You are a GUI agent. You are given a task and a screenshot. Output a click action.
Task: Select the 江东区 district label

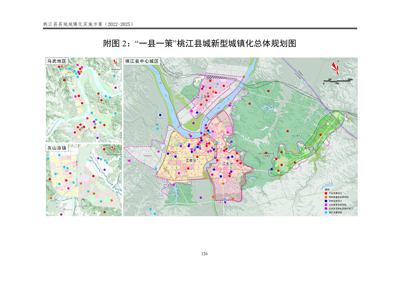227,164
